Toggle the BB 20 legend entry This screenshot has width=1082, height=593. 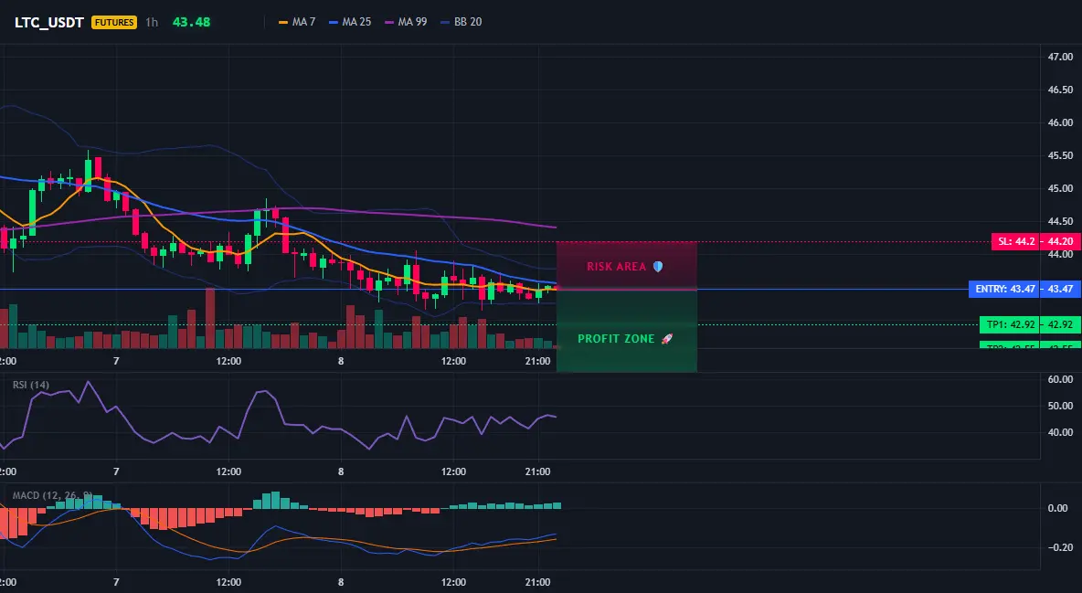click(461, 22)
